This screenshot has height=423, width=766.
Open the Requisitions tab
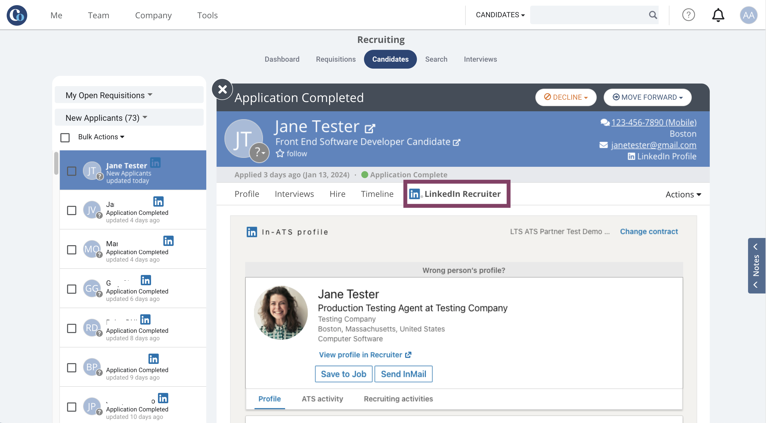click(335, 59)
